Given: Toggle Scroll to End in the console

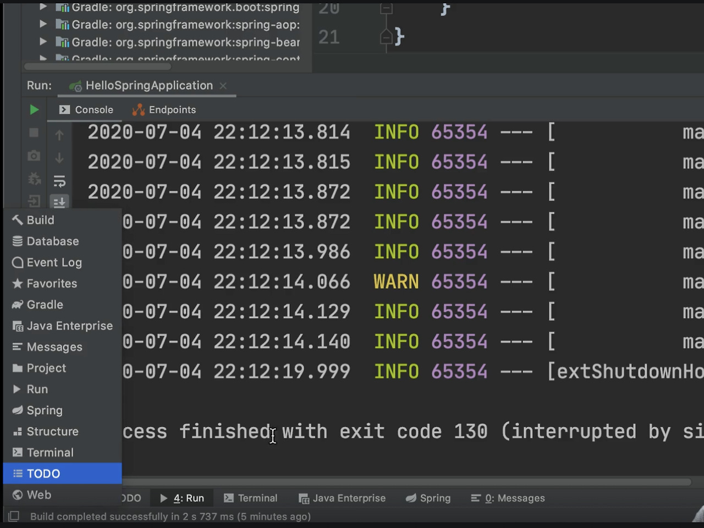Looking at the screenshot, I should tap(59, 202).
